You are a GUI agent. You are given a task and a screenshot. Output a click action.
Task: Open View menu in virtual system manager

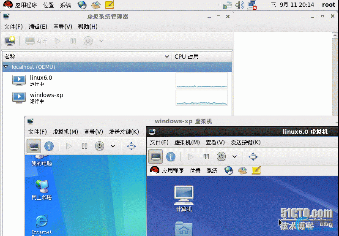[x=63, y=27]
